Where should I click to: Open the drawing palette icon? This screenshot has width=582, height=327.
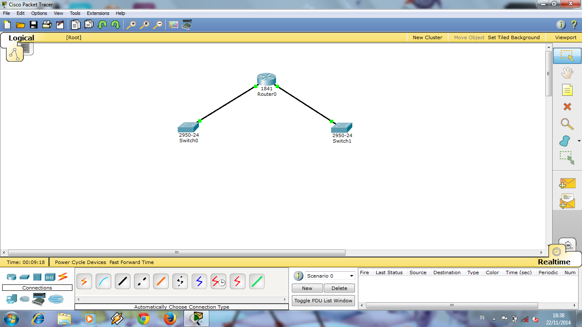[x=173, y=25]
